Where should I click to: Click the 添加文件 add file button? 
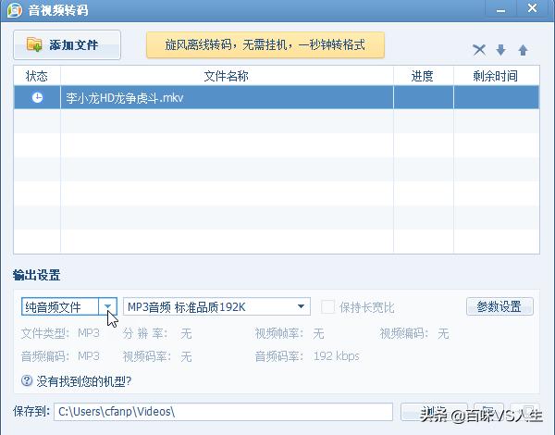pyautogui.click(x=67, y=45)
